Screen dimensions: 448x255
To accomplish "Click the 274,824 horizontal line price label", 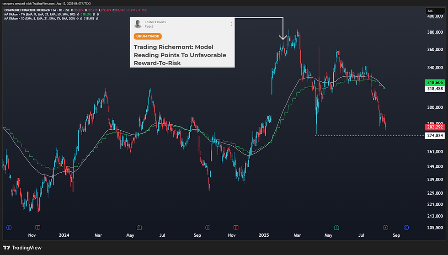I will pos(435,136).
